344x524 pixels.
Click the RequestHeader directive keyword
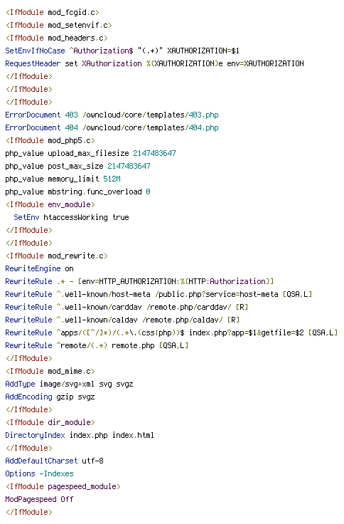[x=33, y=63]
